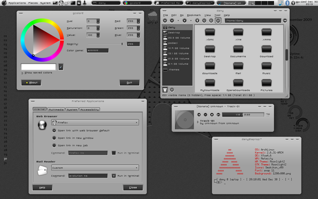Click the Opacity slider in gcolor2
The height and width of the screenshot is (199, 318).
105,44
